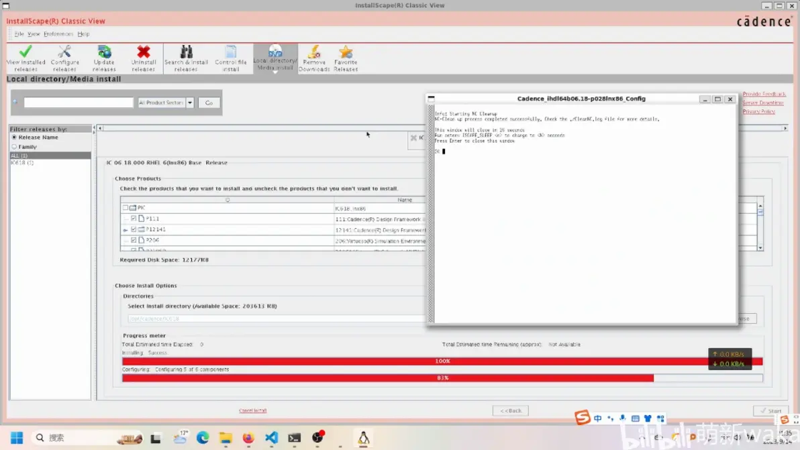
Task: Open Configure releases tool
Action: [x=65, y=58]
